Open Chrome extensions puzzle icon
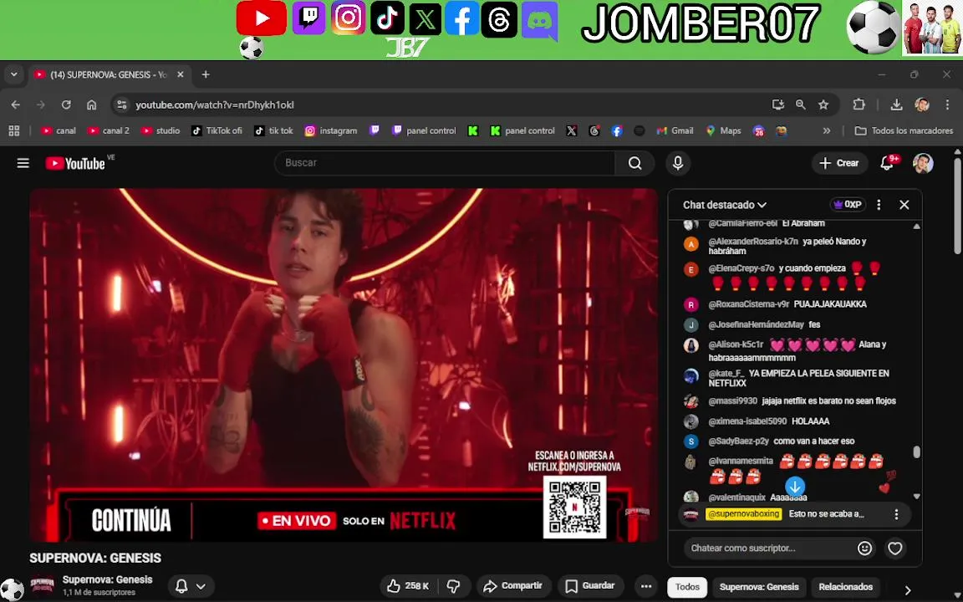 click(x=859, y=105)
